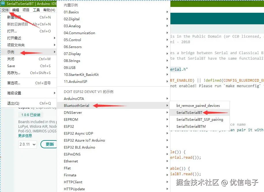Choose 关闭 in the file menu
Screen dimensions: 264x192
(x=29, y=59)
